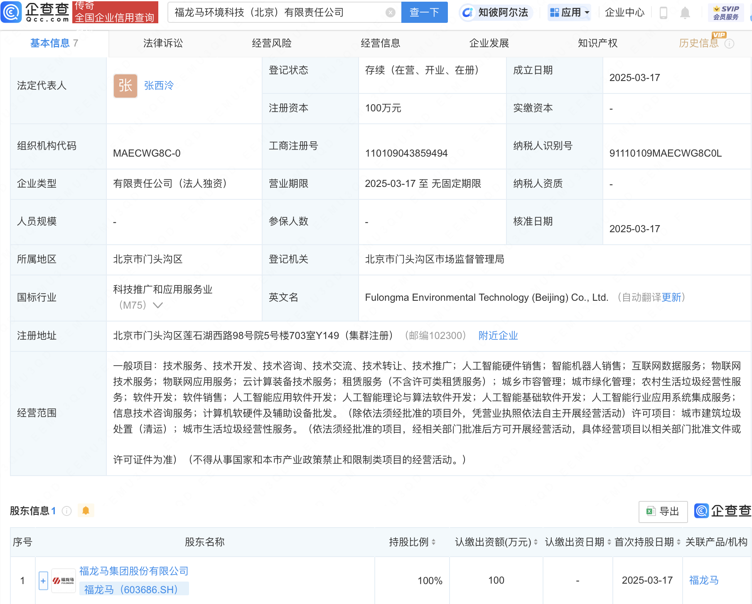Click the SVIP member service icon
Image resolution: width=752 pixels, height=604 pixels.
(726, 12)
